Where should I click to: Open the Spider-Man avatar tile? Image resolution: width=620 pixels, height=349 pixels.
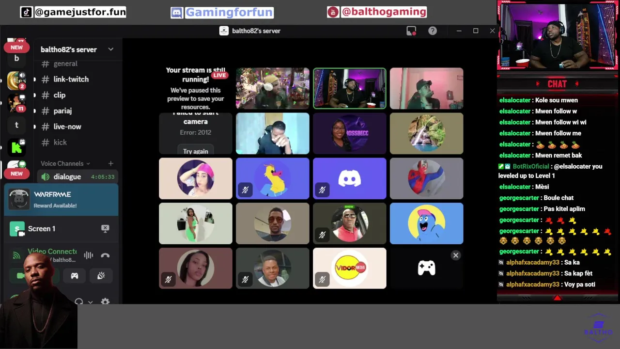(427, 178)
